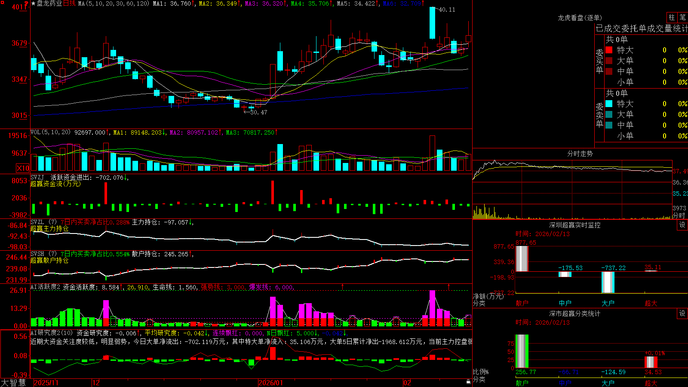
Task: Open the AI研究度2(10) indicator label
Action: (52, 333)
